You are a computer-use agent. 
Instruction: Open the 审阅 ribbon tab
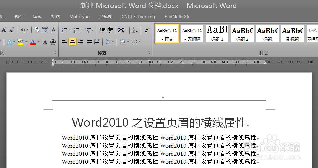[37, 17]
